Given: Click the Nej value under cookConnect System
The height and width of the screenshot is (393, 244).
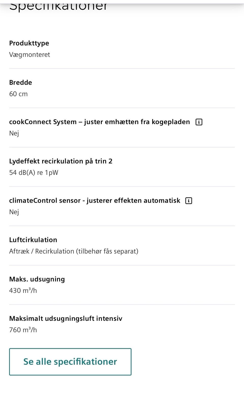Looking at the screenshot, I should click(14, 133).
